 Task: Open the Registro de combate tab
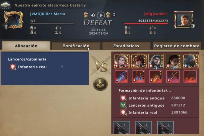pos(177,46)
